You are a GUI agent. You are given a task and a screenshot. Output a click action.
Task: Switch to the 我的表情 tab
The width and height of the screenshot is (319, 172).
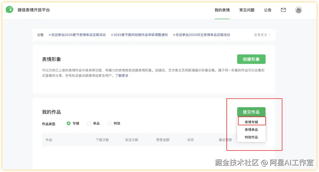pos(222,10)
